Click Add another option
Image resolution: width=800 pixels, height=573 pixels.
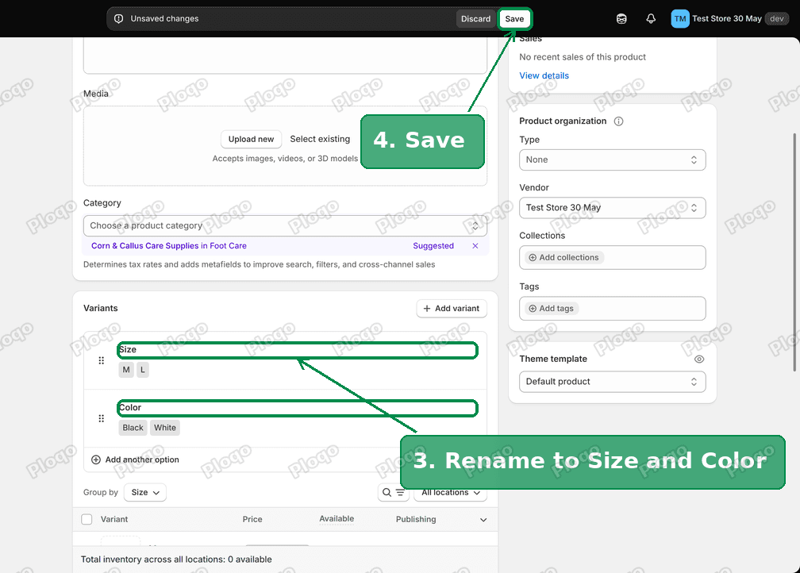[x=135, y=460]
